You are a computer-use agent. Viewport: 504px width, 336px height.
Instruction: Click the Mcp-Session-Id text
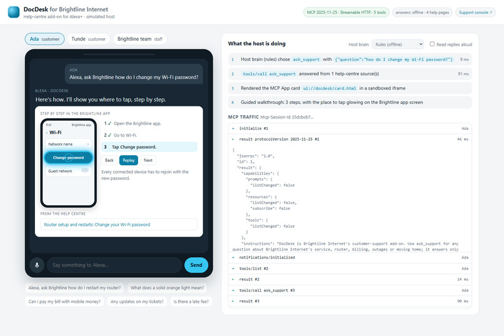[287, 117]
